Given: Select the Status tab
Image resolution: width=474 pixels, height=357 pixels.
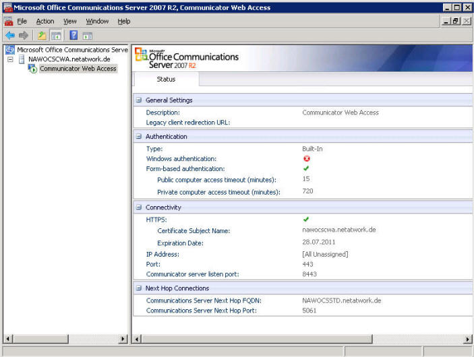Looking at the screenshot, I should (x=166, y=79).
